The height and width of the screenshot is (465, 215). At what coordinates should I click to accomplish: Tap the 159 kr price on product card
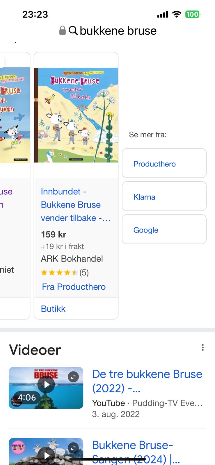[x=54, y=235]
